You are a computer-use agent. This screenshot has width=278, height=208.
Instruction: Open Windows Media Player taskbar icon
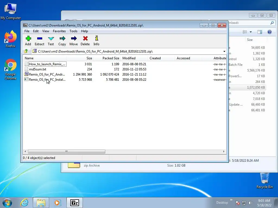(58, 203)
